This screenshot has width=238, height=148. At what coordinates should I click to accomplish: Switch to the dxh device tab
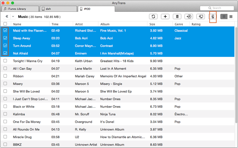pyautogui.click(x=58, y=9)
